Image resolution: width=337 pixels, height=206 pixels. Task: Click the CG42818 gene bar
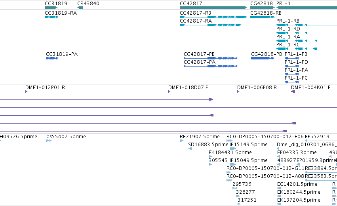[263, 8]
